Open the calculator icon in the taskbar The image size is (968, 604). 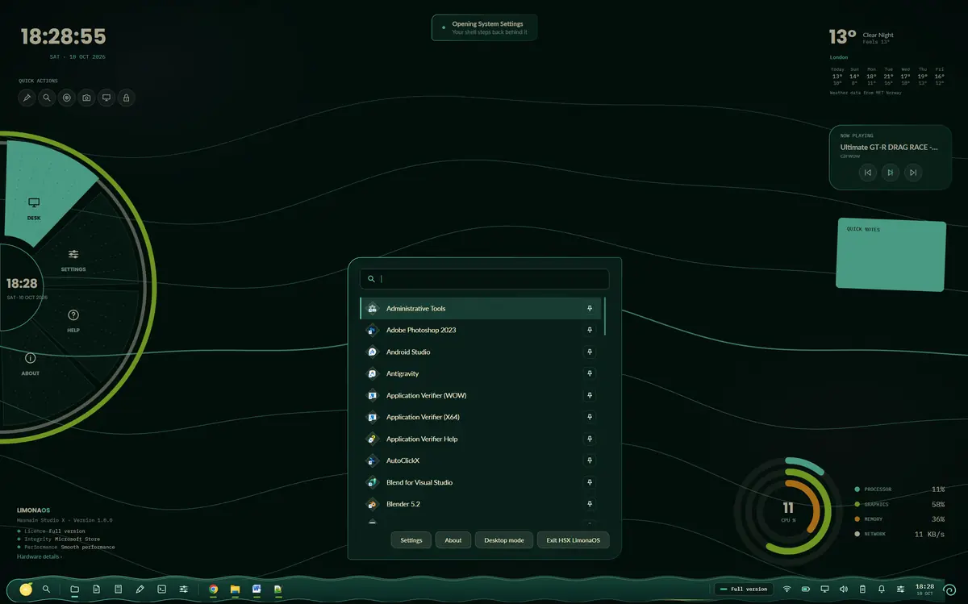pos(118,589)
